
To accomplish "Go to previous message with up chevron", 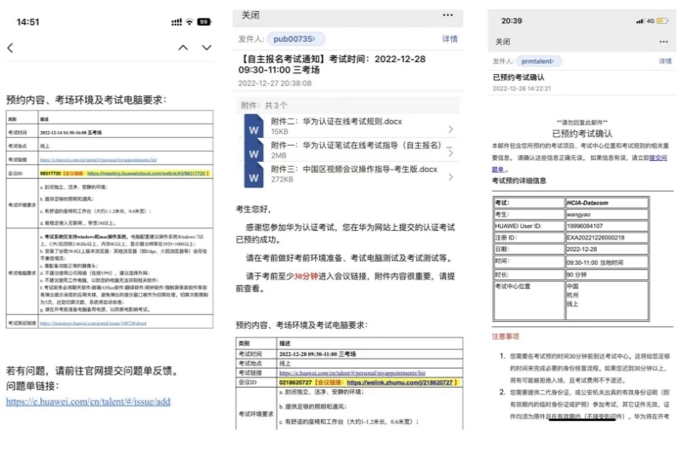I will coord(183,48).
